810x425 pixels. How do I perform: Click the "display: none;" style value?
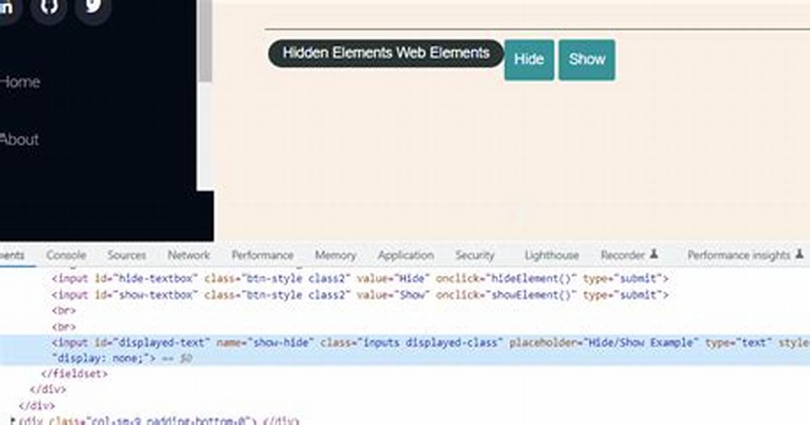(99, 358)
